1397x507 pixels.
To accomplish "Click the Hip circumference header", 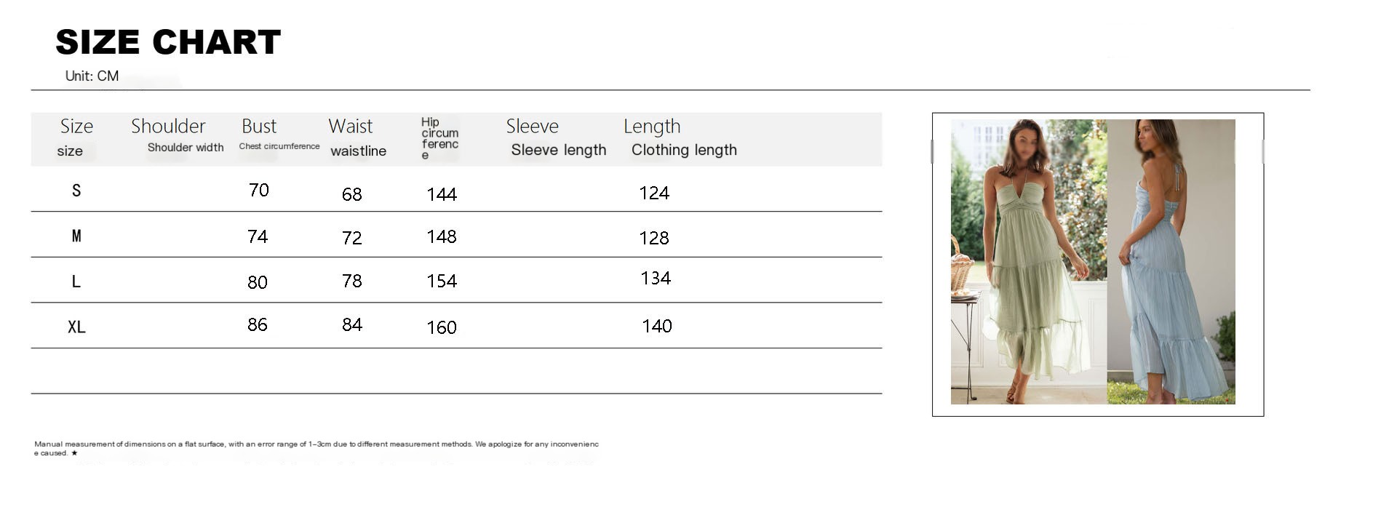I will pos(439,138).
